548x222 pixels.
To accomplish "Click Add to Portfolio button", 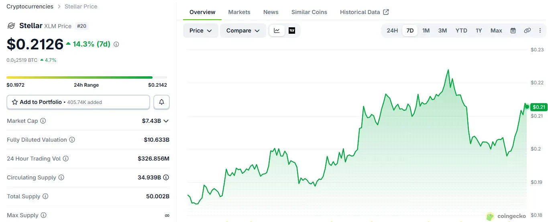I will tap(78, 102).
